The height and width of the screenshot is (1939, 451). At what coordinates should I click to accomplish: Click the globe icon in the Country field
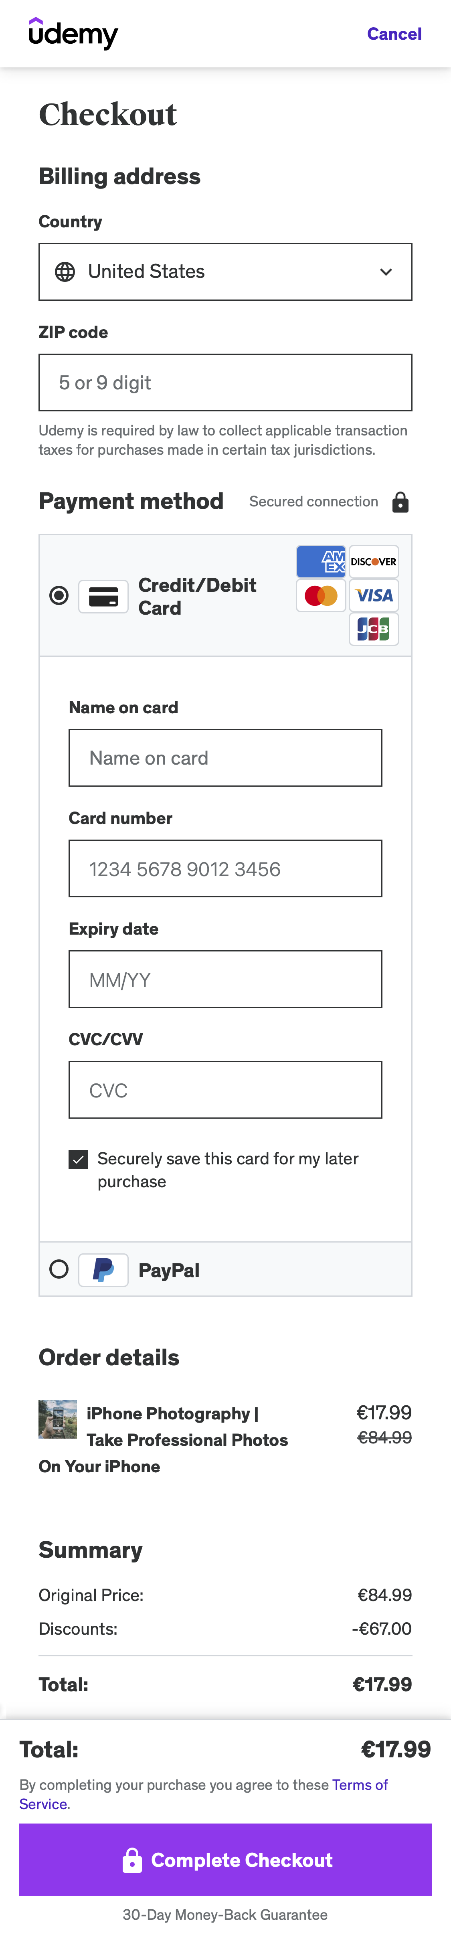pos(65,272)
